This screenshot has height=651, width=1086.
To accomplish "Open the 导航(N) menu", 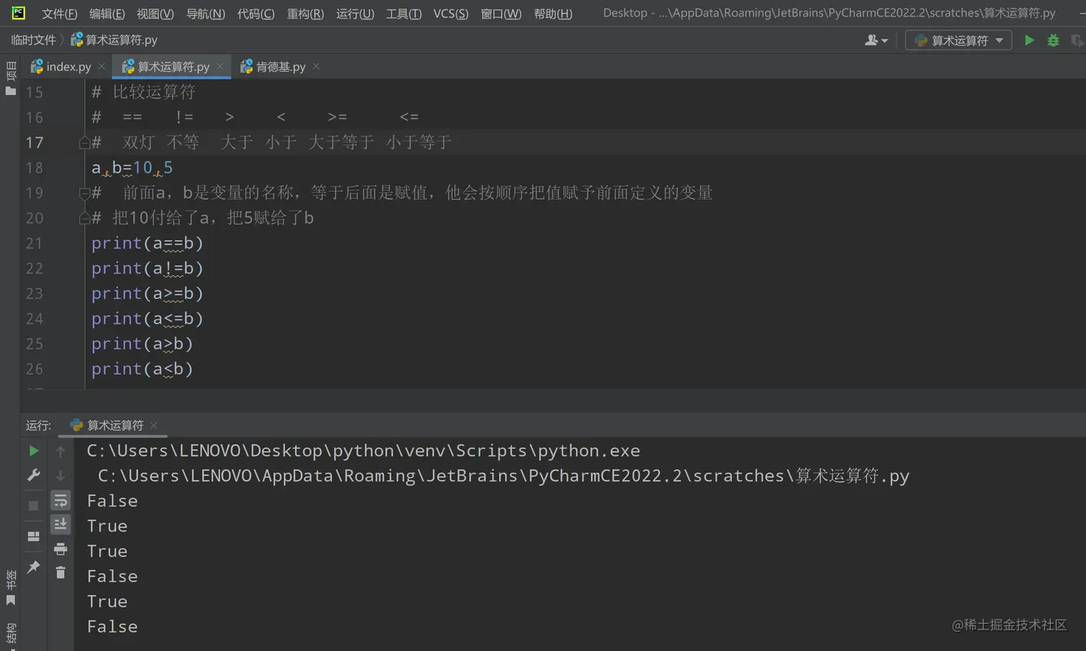I will click(x=205, y=14).
